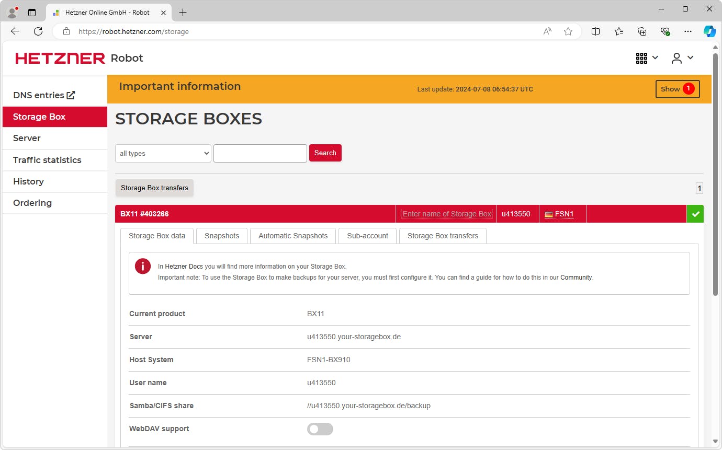The width and height of the screenshot is (722, 450).
Task: Open Ordering in the sidebar
Action: pos(55,203)
